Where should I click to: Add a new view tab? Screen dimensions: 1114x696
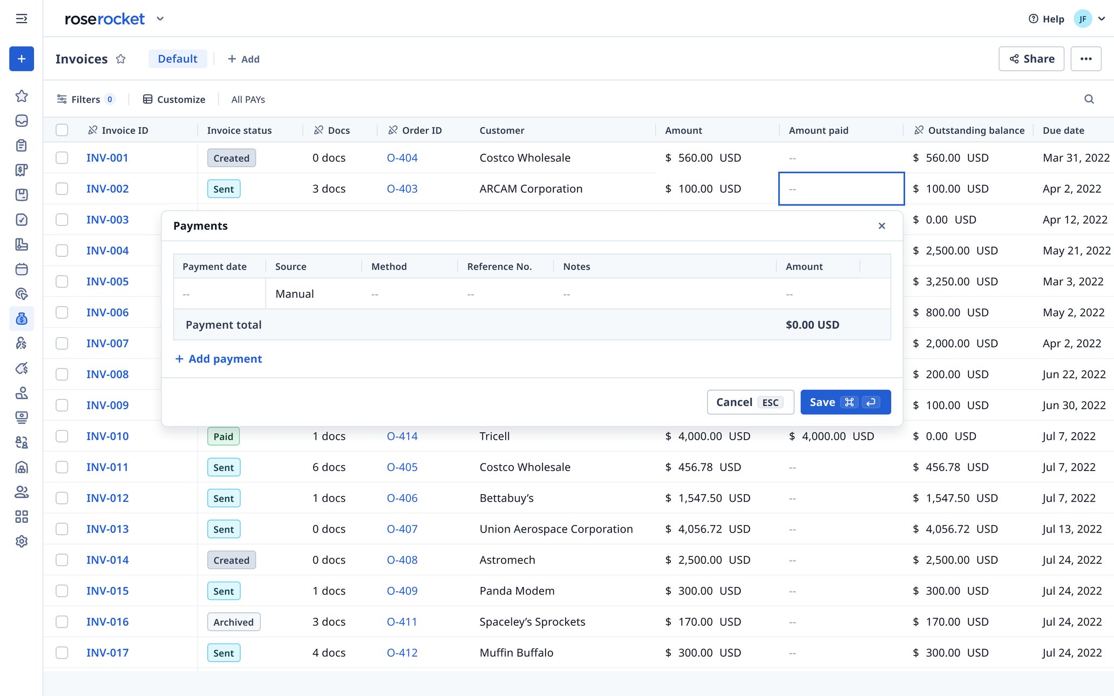click(x=243, y=59)
